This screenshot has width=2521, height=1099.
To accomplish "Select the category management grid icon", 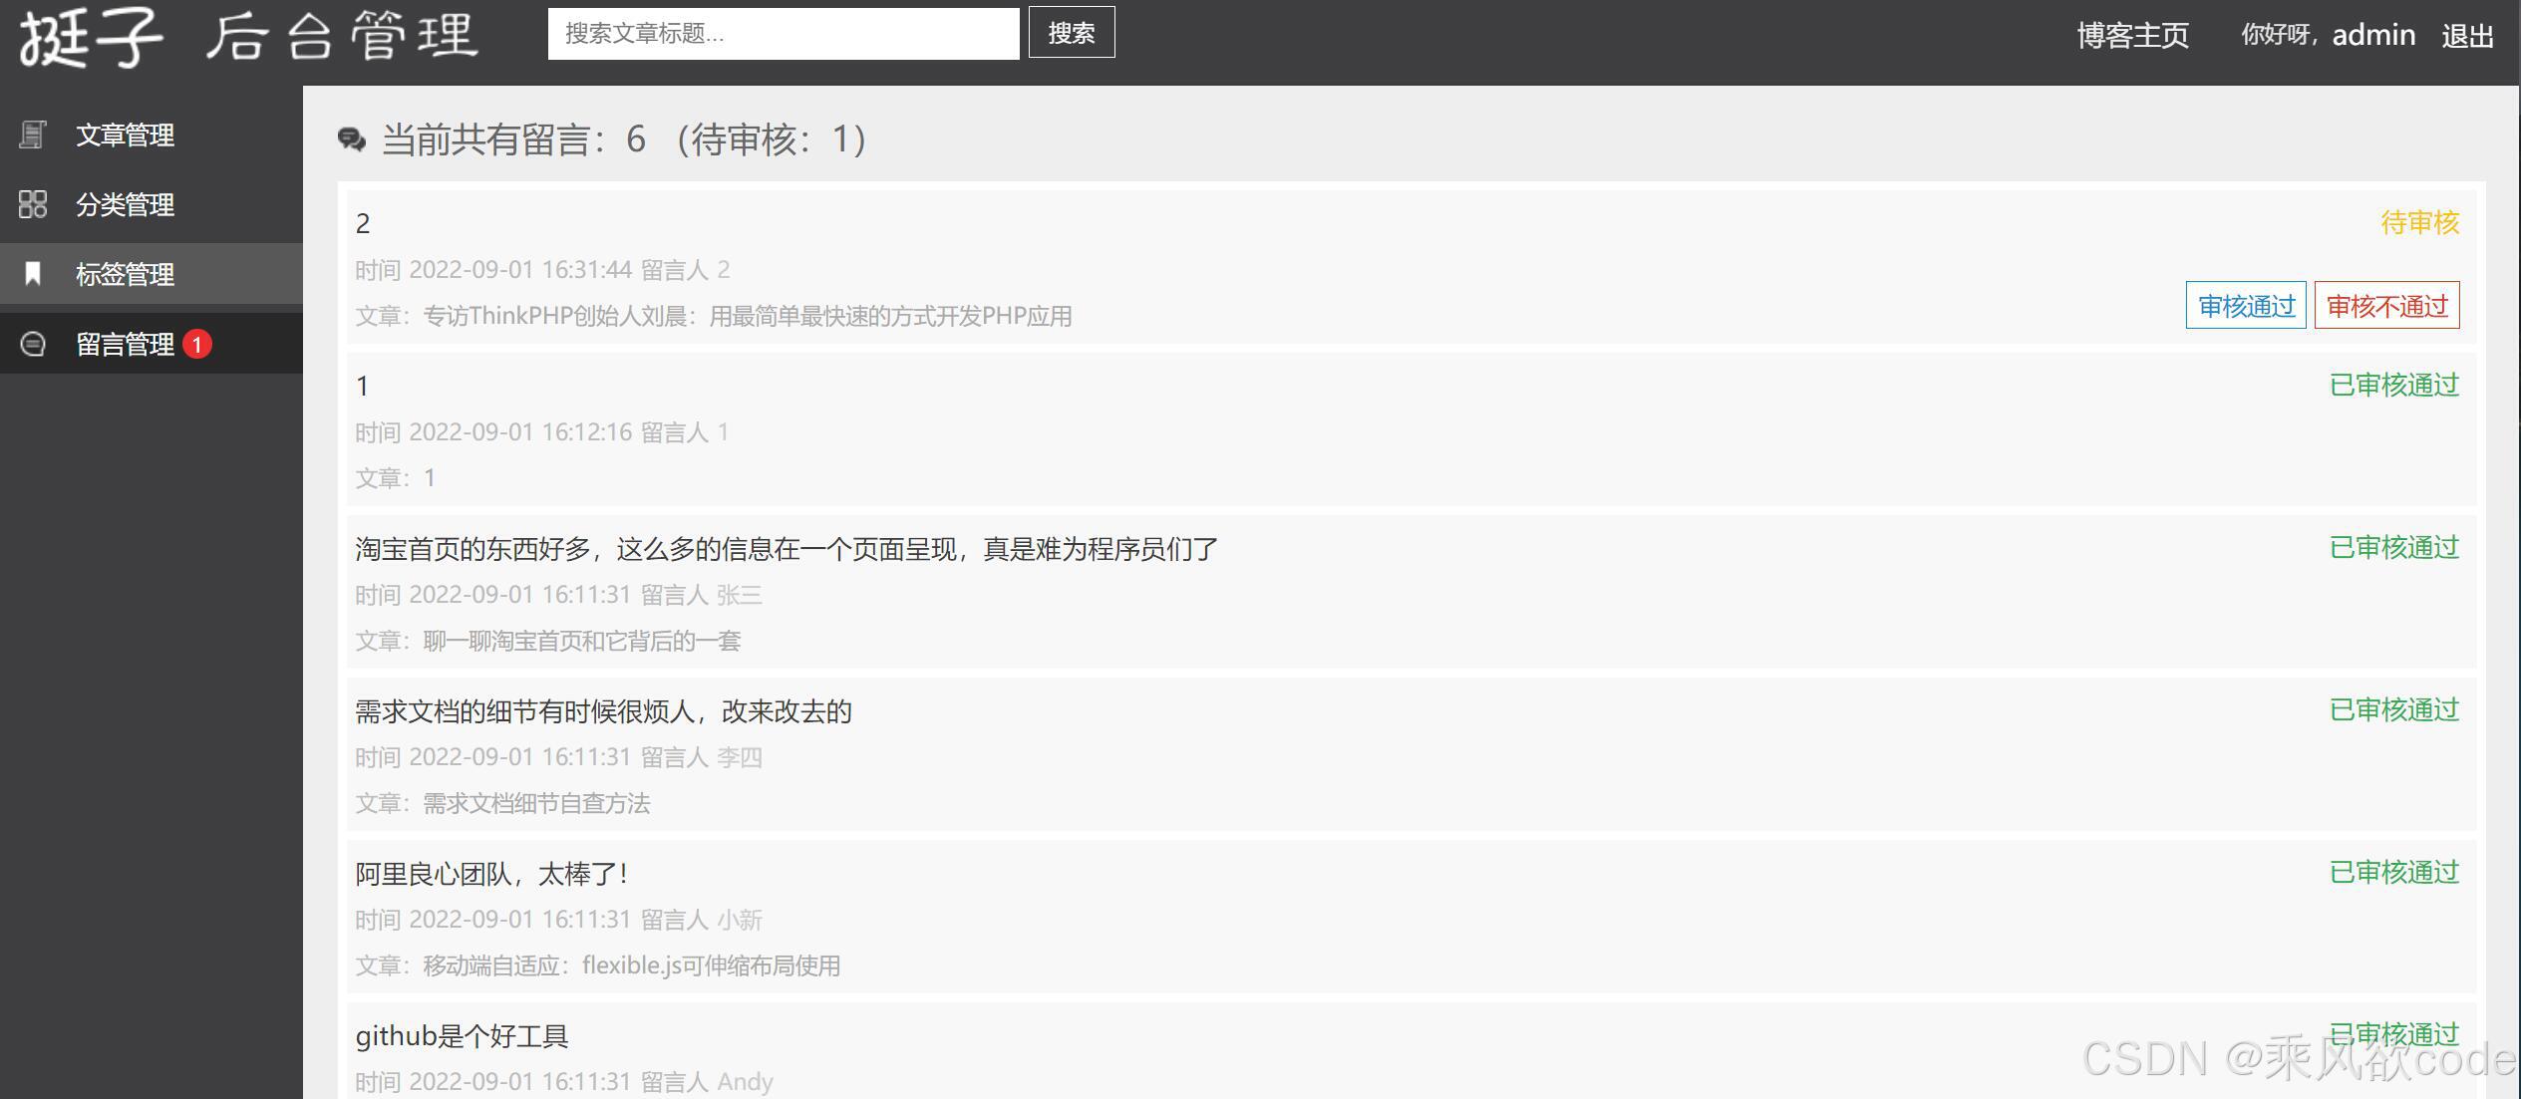I will (33, 204).
